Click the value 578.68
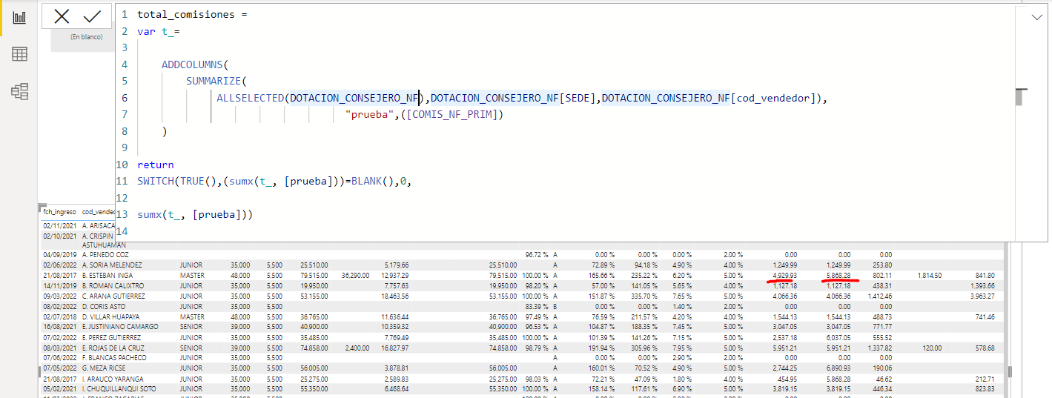This screenshot has height=398, width=1052. pyautogui.click(x=985, y=348)
